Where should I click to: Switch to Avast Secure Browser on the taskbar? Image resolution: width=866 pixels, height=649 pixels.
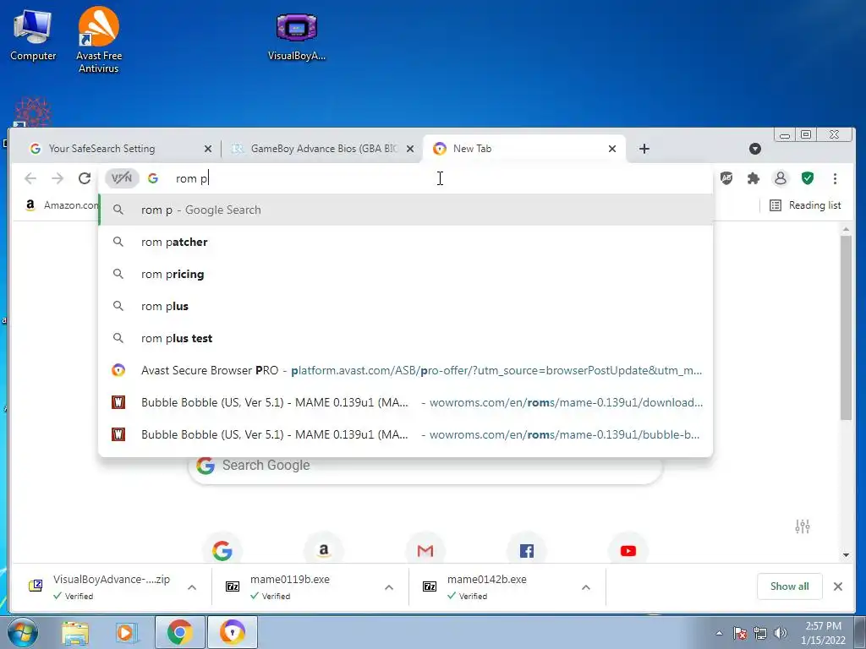(233, 632)
